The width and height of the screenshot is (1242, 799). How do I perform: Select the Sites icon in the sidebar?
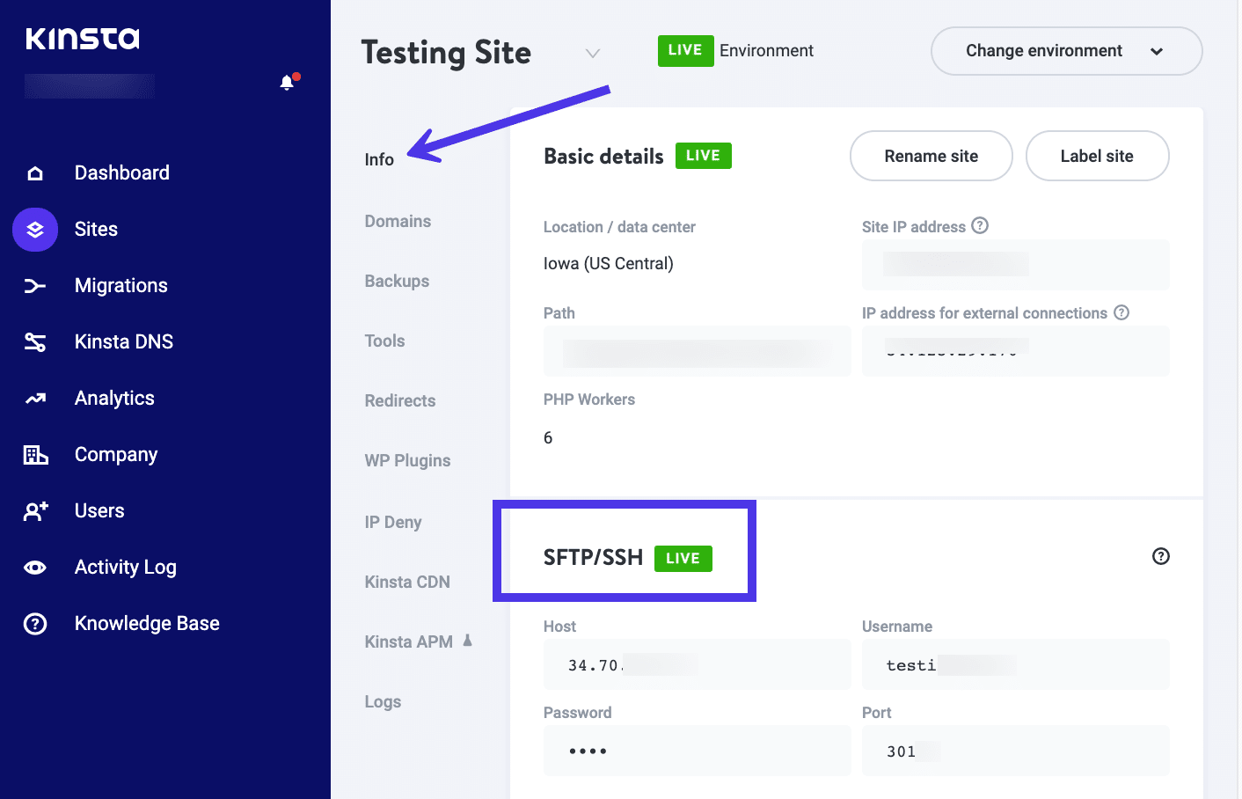click(x=35, y=229)
